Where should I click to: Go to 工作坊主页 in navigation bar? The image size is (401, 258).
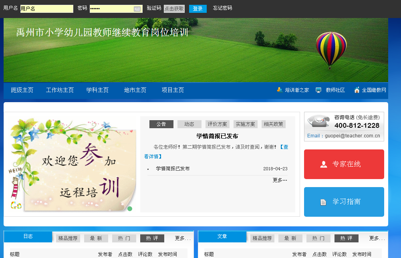(x=60, y=90)
